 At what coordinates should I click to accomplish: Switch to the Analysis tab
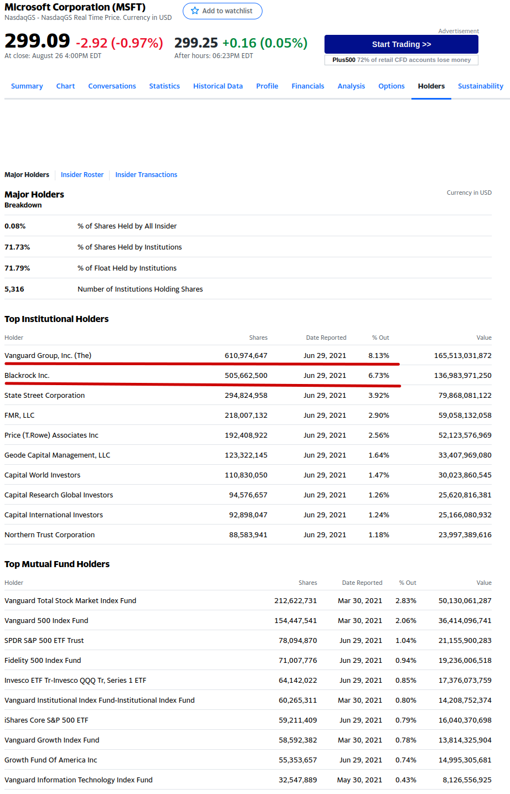351,86
